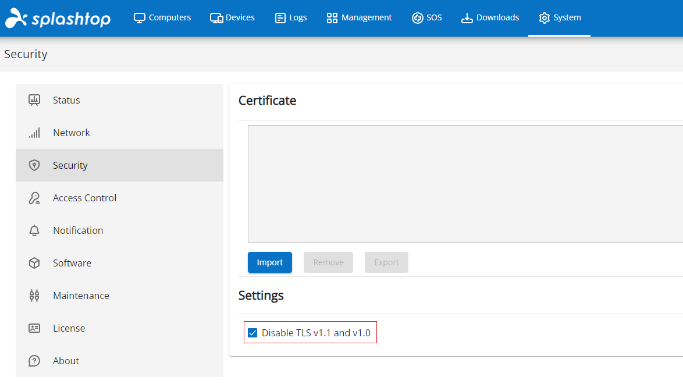Click the Downloads arrow icon
Viewport: 683px width, 384px height.
point(467,18)
